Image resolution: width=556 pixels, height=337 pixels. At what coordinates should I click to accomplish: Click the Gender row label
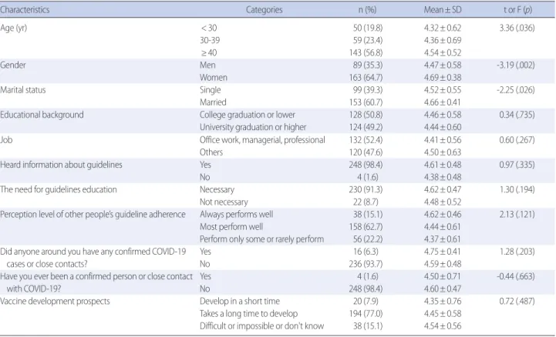tap(13, 65)
